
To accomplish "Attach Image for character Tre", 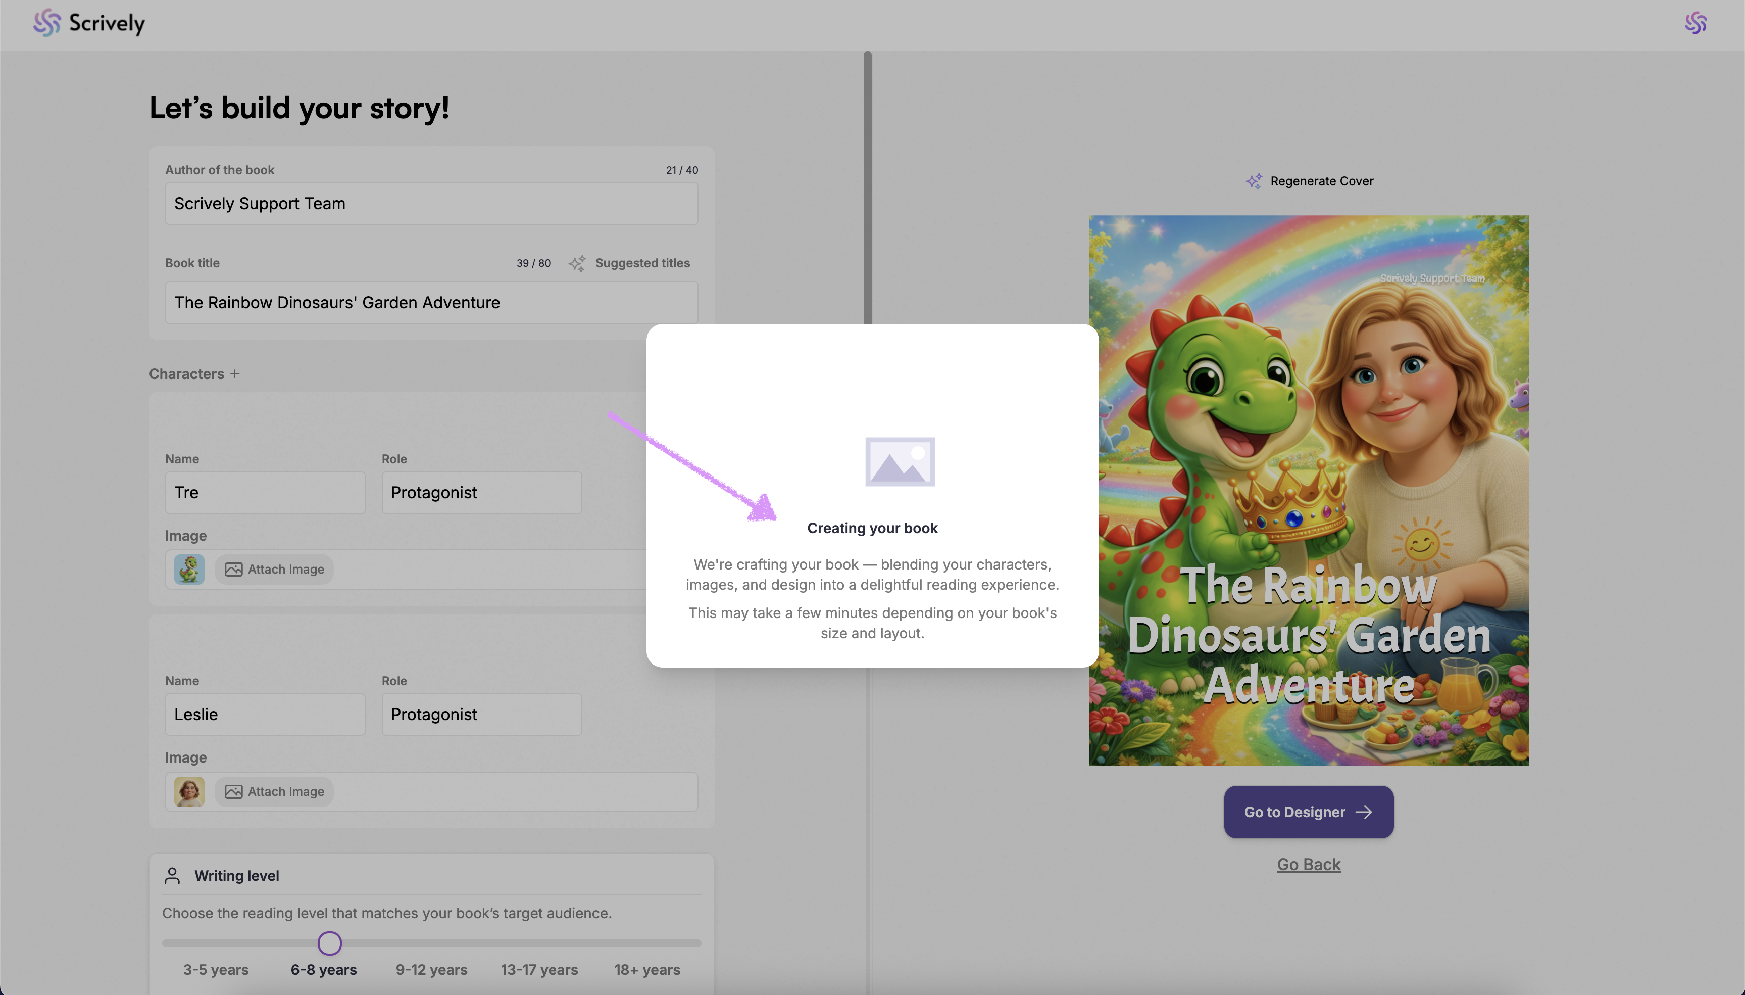I will 275,569.
